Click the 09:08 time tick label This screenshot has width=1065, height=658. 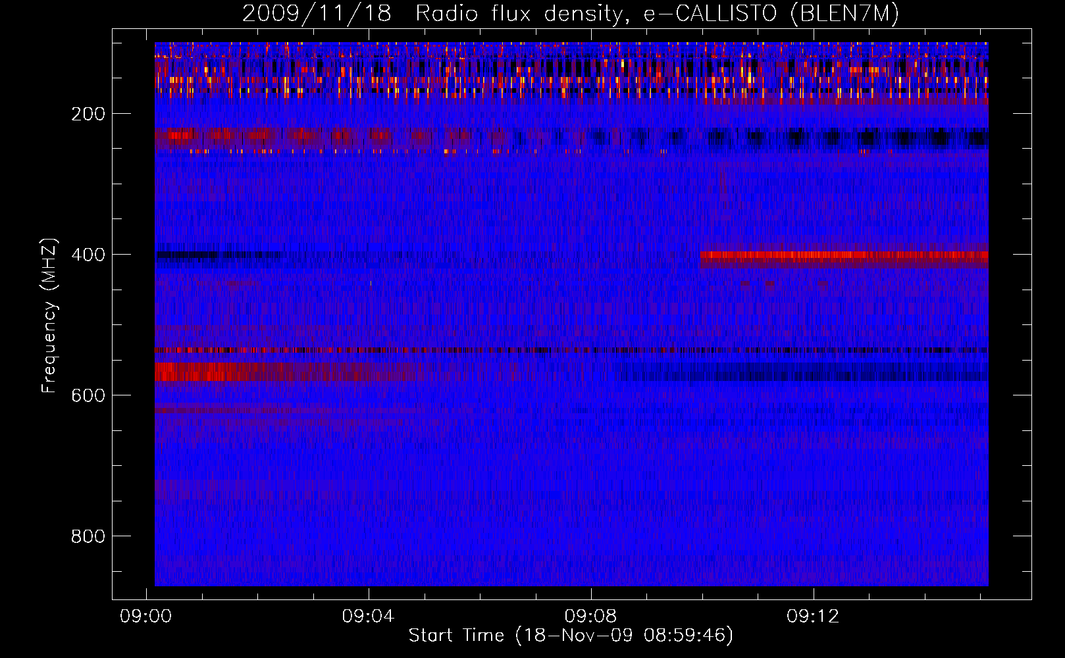pyautogui.click(x=590, y=616)
